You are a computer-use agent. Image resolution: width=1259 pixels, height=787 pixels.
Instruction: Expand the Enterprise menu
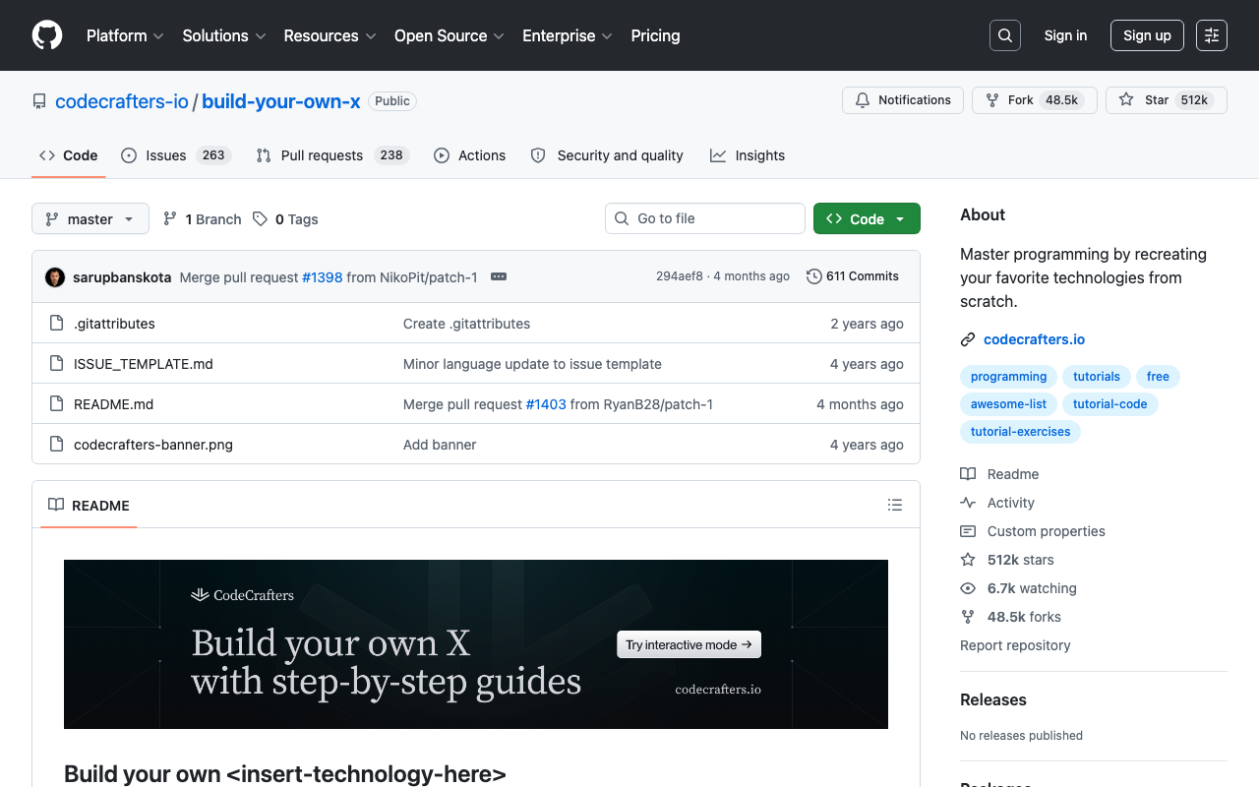(x=568, y=35)
